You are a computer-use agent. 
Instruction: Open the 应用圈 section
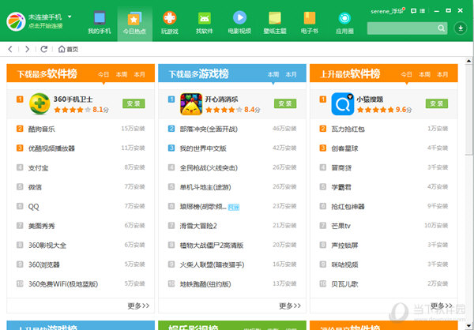(x=344, y=23)
